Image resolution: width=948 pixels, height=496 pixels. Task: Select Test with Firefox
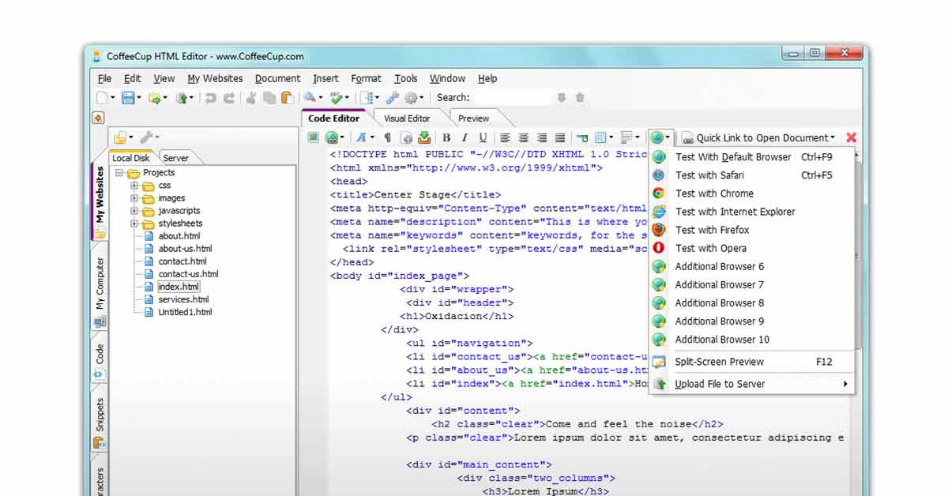712,230
